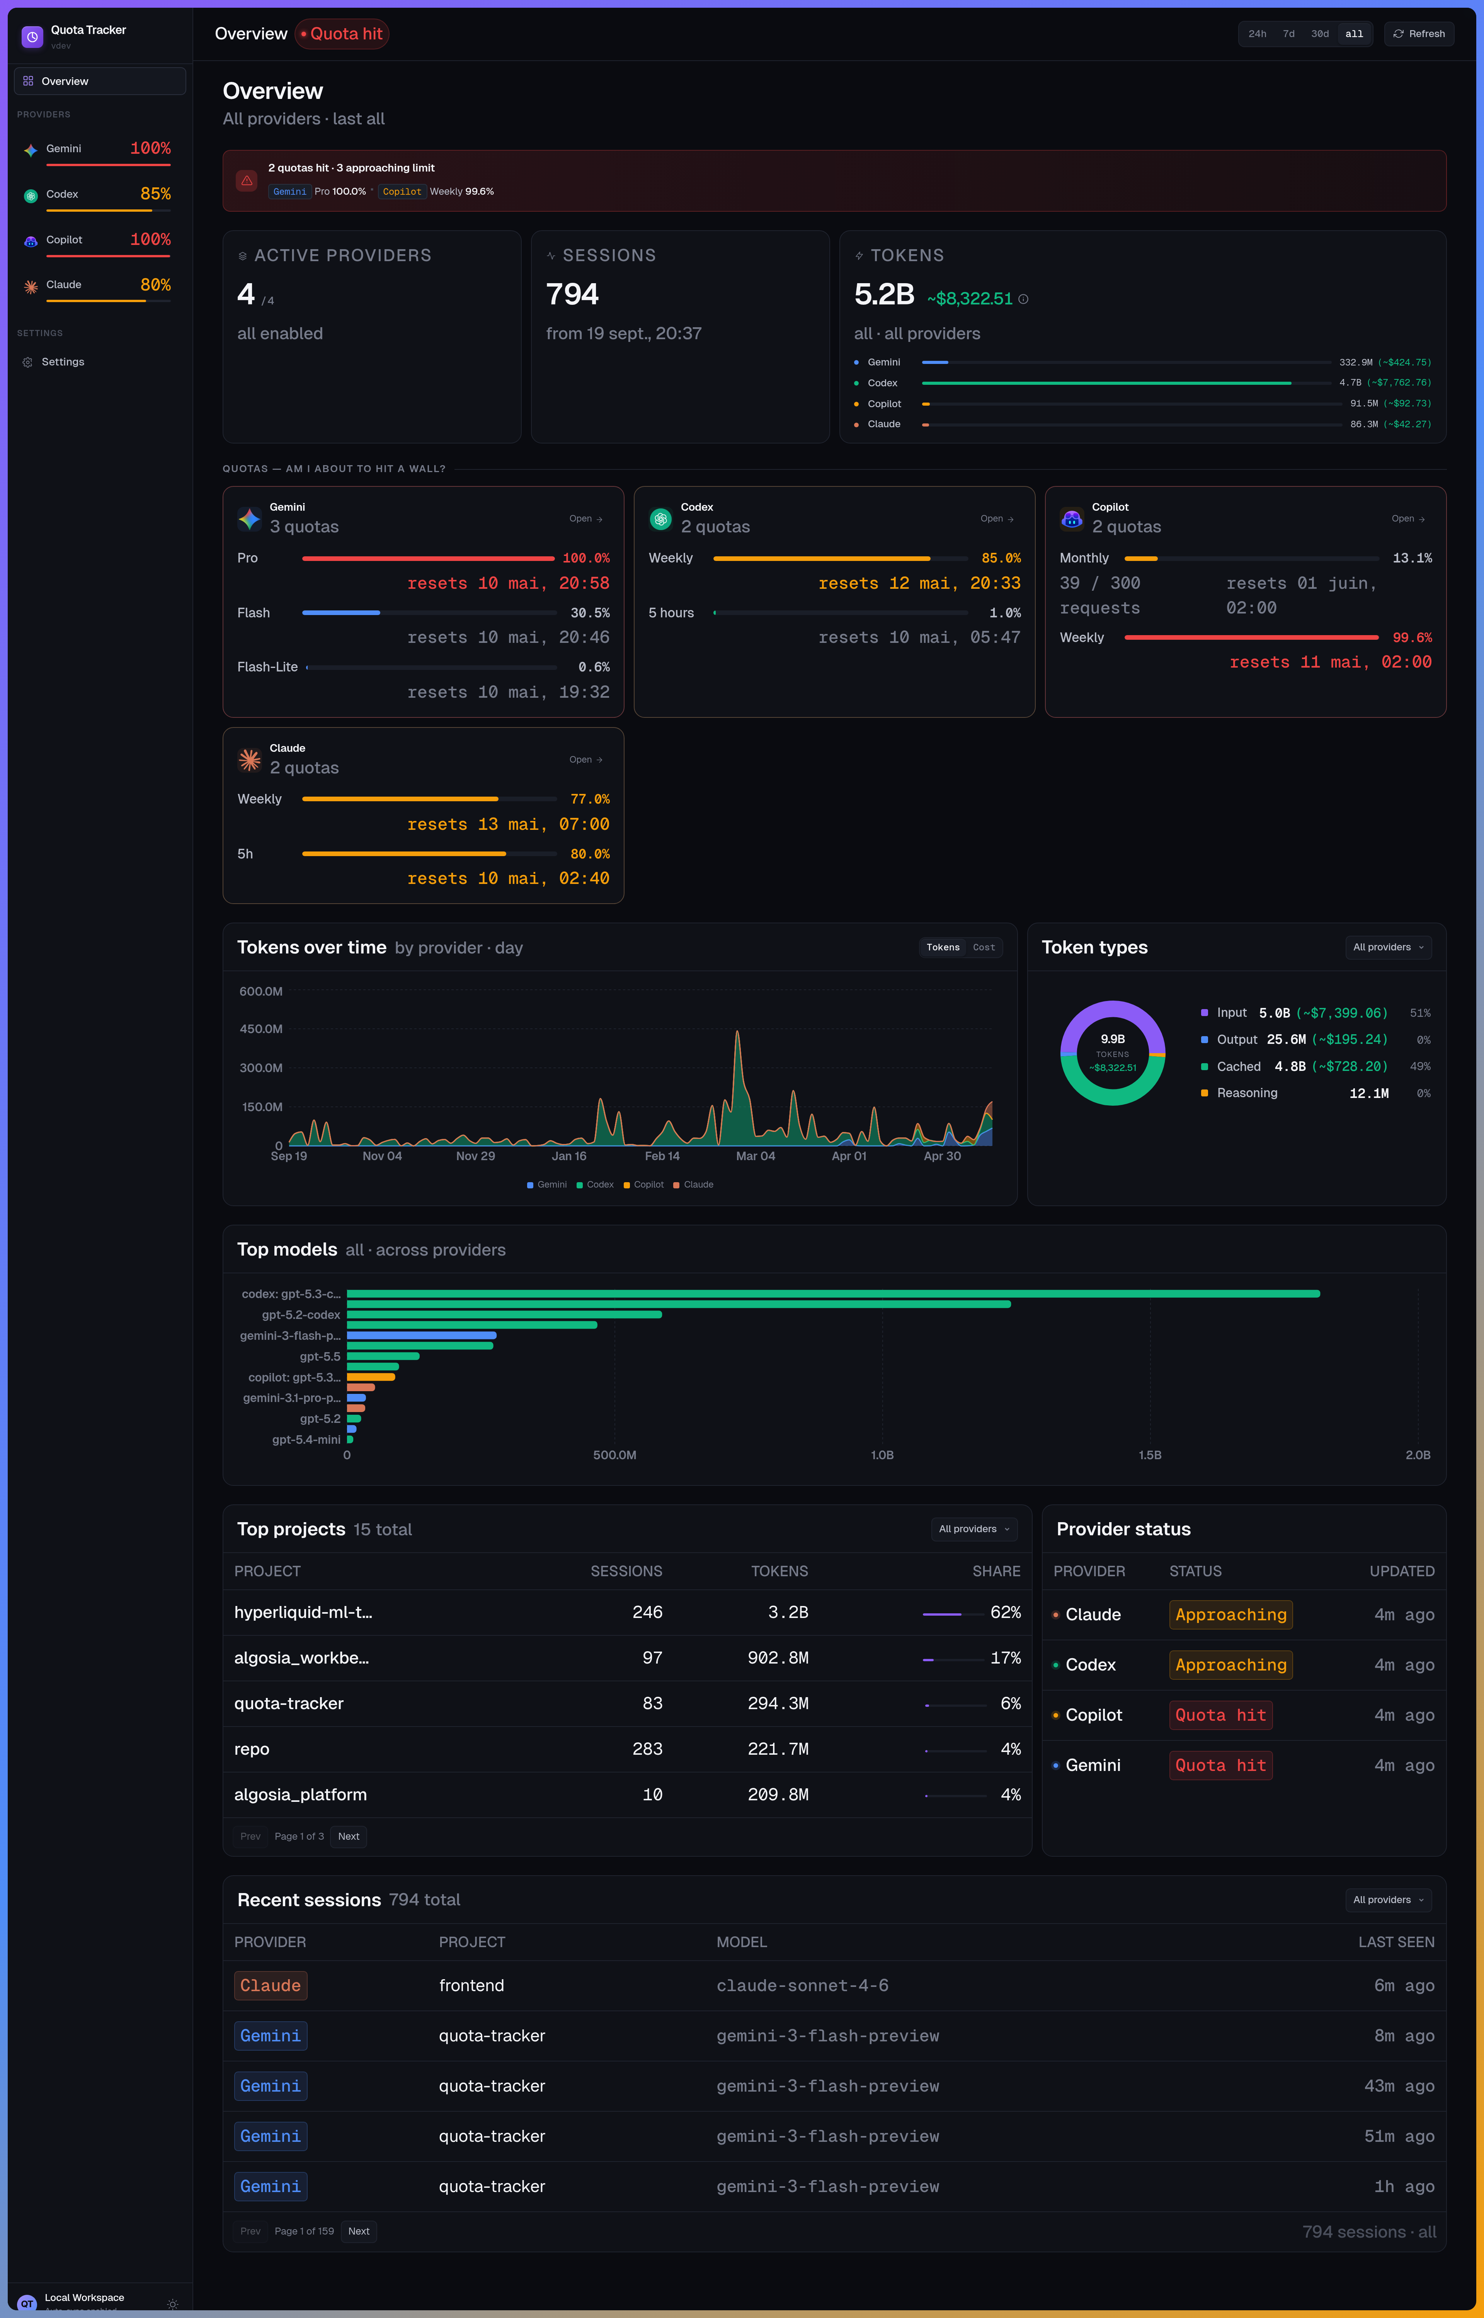Screen dimensions: 1484x2318
Task: Click Prev in Top projects pagination
Action: tap(250, 1837)
